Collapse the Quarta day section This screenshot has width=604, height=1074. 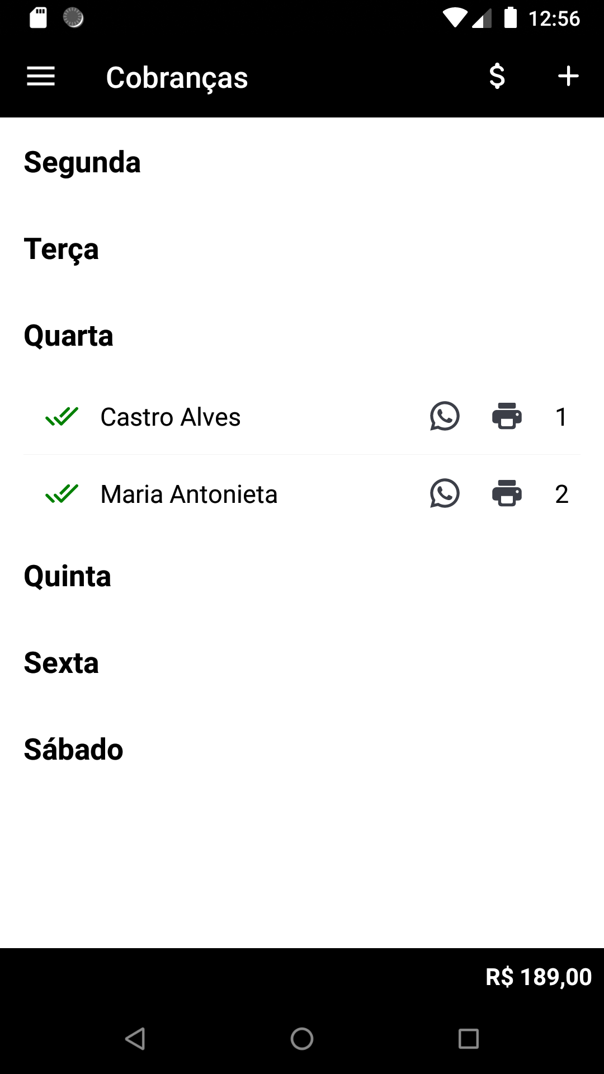click(x=69, y=336)
